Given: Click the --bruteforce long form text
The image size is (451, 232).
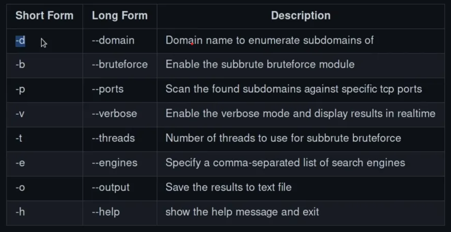Looking at the screenshot, I should click(x=120, y=65).
